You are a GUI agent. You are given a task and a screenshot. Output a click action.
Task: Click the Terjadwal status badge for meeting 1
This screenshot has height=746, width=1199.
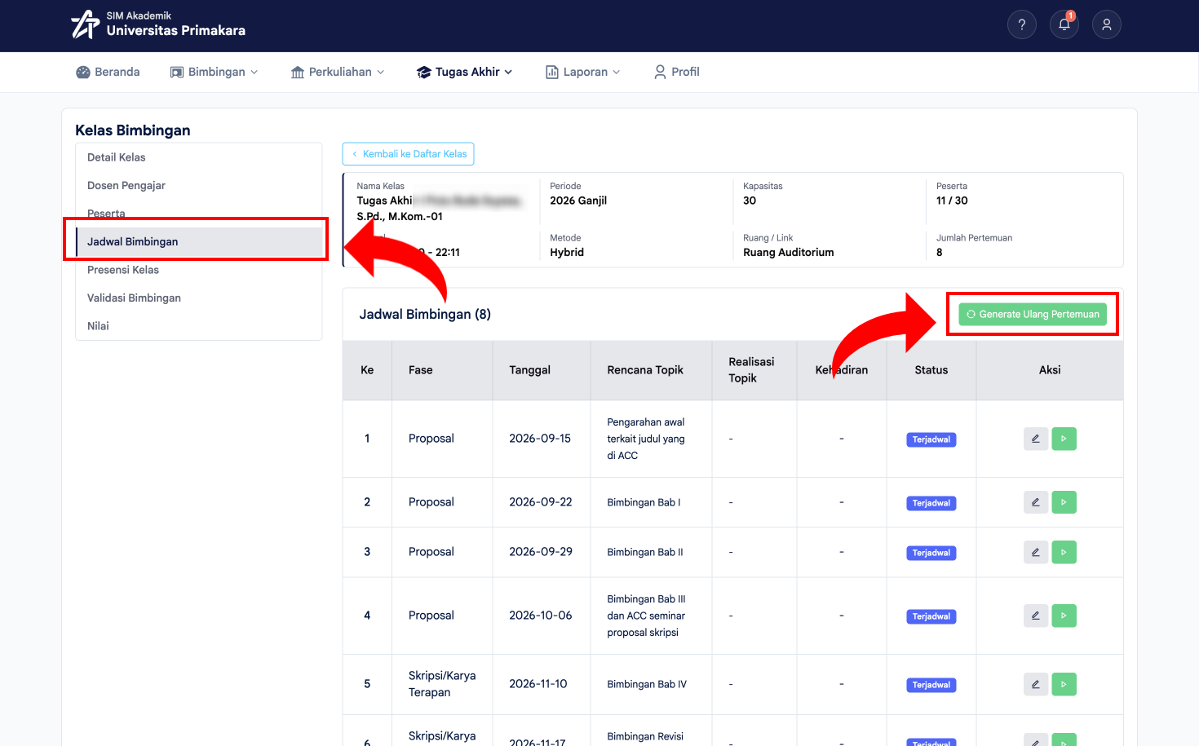(x=931, y=439)
